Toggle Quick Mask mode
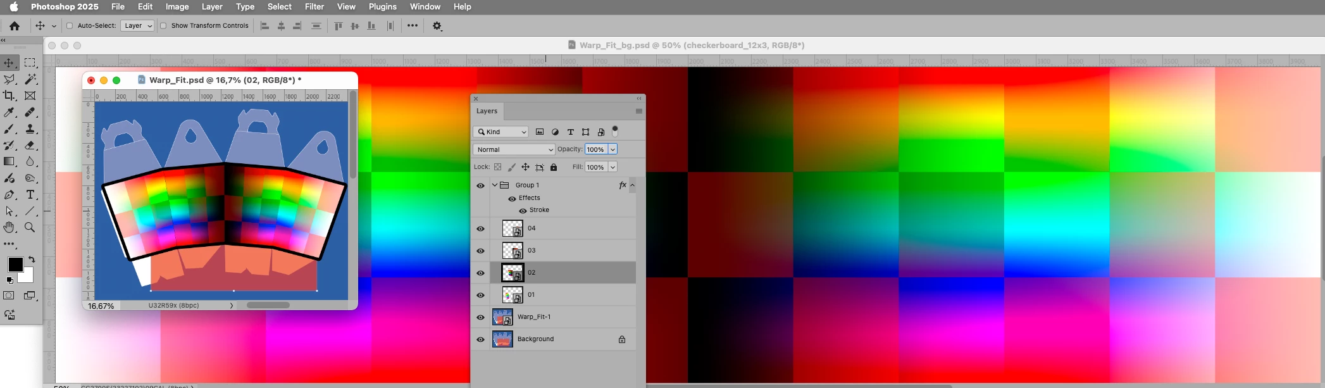Image resolution: width=1325 pixels, height=388 pixels. (x=9, y=296)
